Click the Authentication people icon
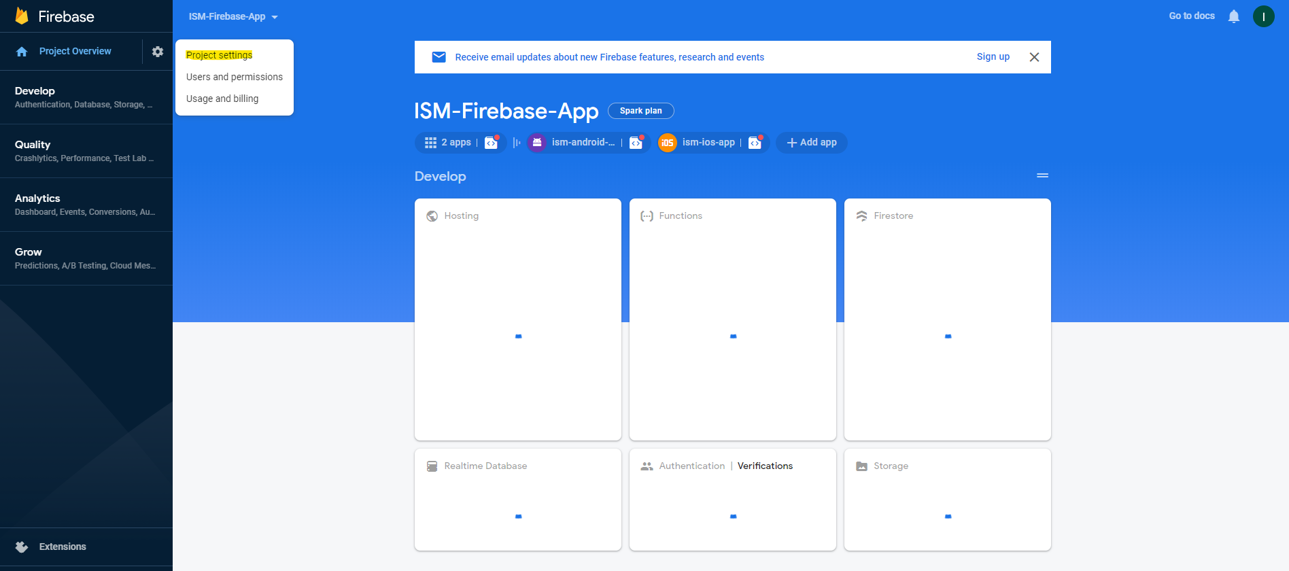 pyautogui.click(x=647, y=466)
